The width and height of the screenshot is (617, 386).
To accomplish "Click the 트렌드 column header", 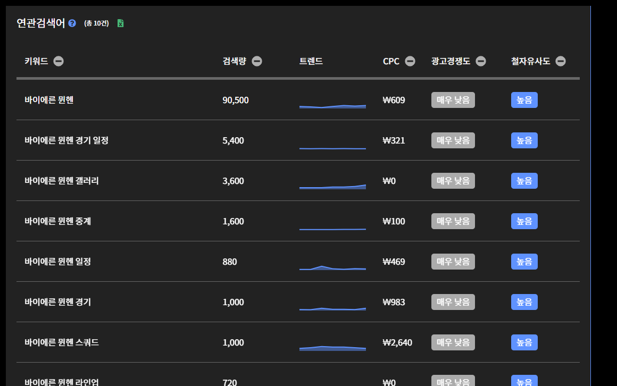I will (x=311, y=61).
